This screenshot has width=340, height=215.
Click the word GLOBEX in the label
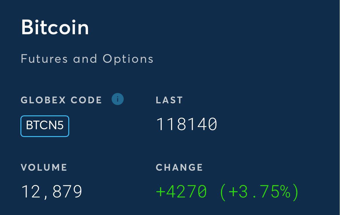click(x=43, y=100)
